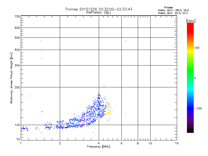Select the "RwPretec (8p)" subtitle text

click(99, 12)
